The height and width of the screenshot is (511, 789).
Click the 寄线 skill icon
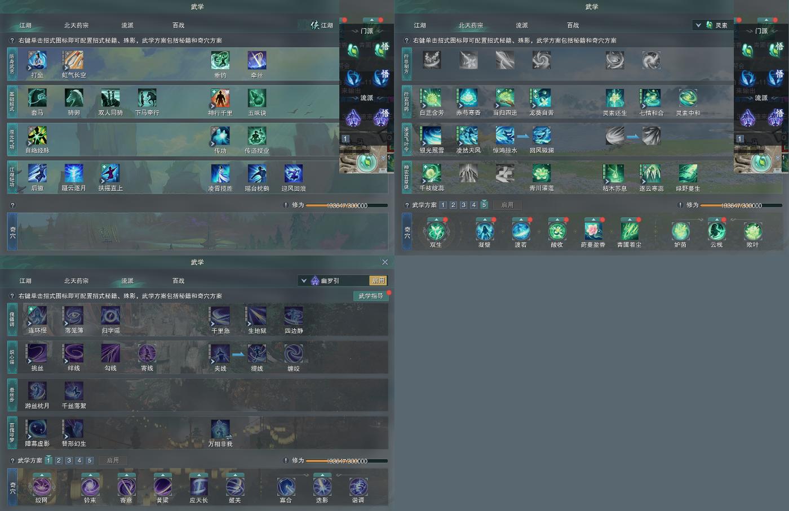(x=147, y=353)
